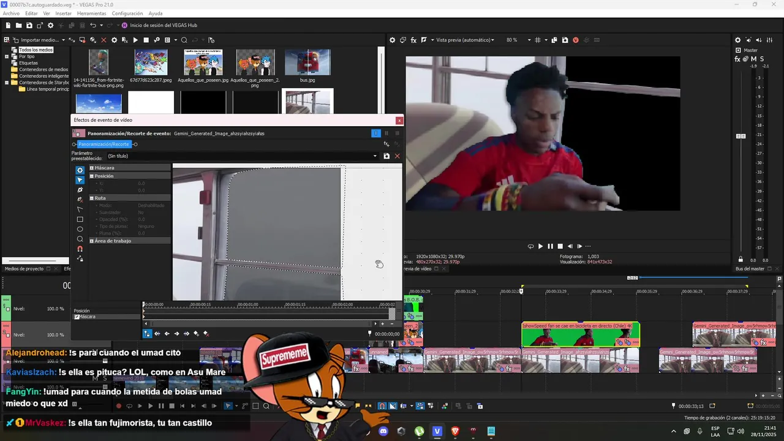
Task: Expand the Área de trabajo group
Action: tap(92, 241)
